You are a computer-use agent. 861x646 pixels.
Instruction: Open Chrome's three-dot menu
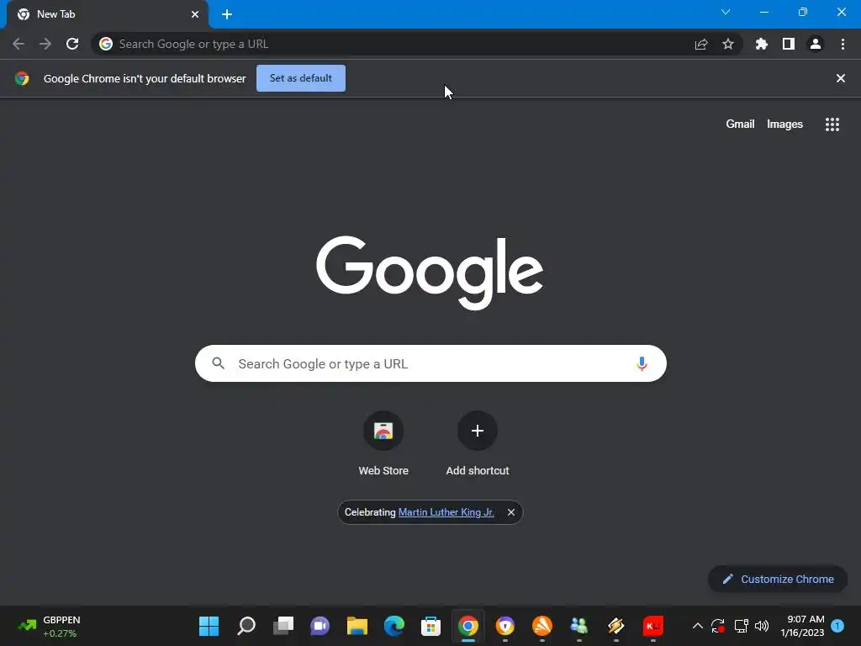(843, 44)
